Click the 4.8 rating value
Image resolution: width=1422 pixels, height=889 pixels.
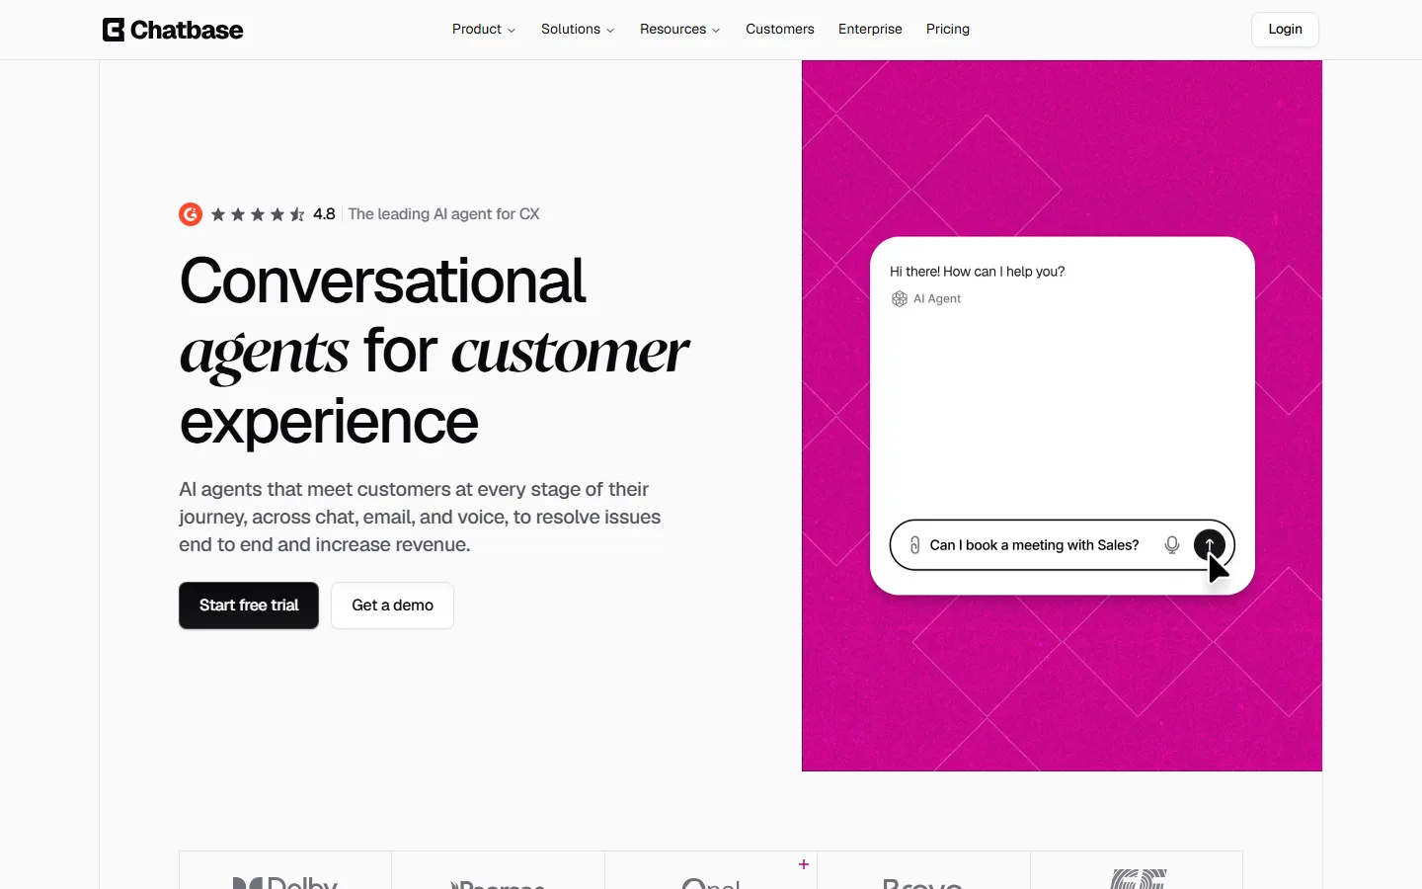pyautogui.click(x=324, y=214)
